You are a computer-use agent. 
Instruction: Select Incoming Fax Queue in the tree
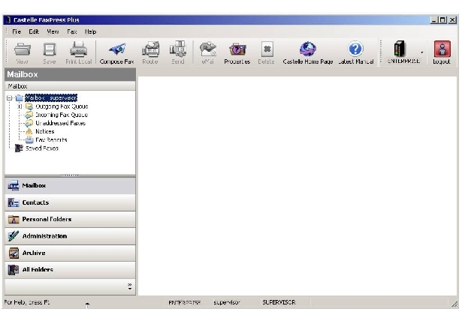coord(62,115)
